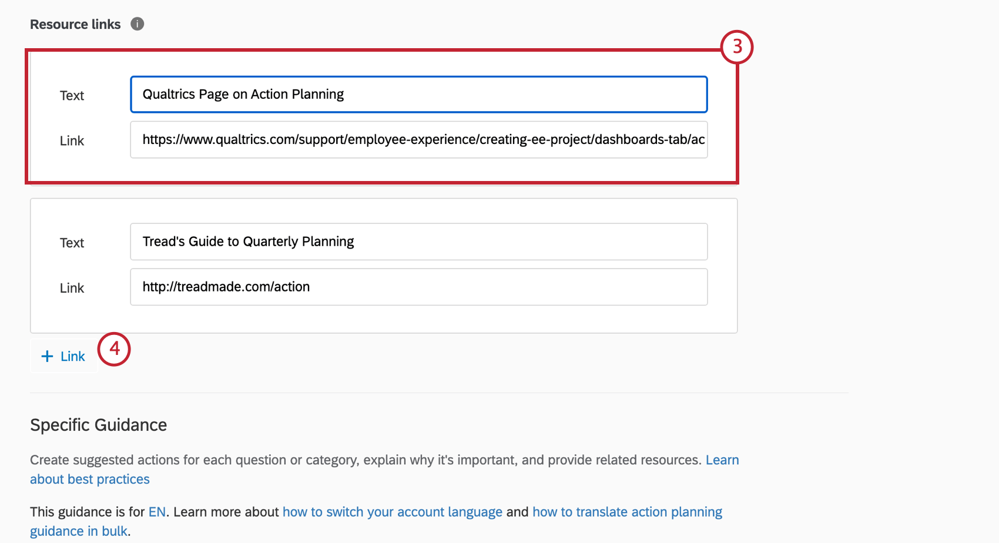Click the Text label of the second resource

click(x=72, y=243)
